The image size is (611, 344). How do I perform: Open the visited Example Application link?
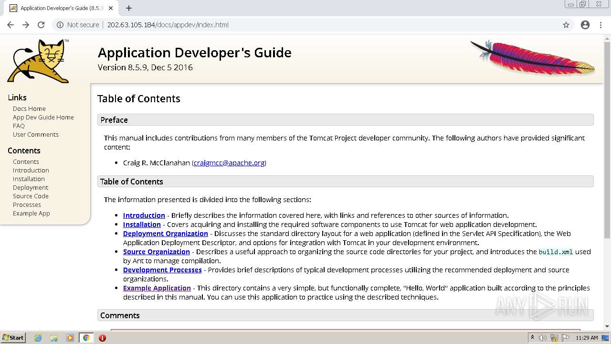[x=157, y=288]
